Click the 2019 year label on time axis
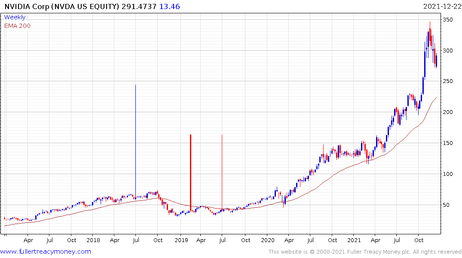The width and height of the screenshot is (462, 258). [181, 240]
